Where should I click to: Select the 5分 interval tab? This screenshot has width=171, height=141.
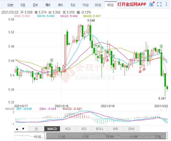[x=73, y=5]
